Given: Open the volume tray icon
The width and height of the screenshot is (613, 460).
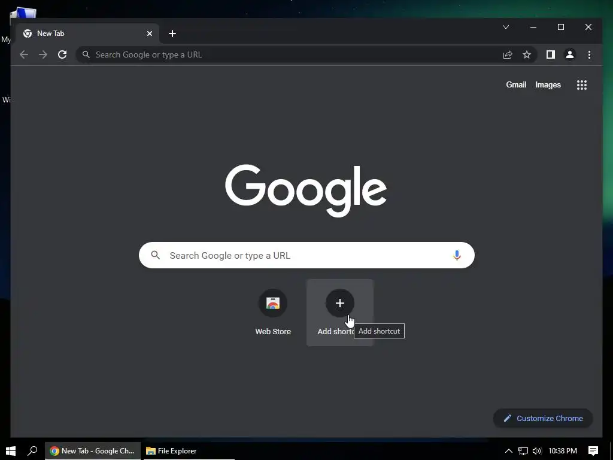Looking at the screenshot, I should [537, 451].
